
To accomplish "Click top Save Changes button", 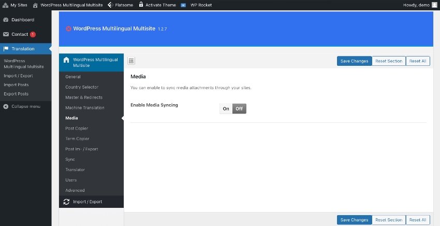I will pyautogui.click(x=354, y=61).
